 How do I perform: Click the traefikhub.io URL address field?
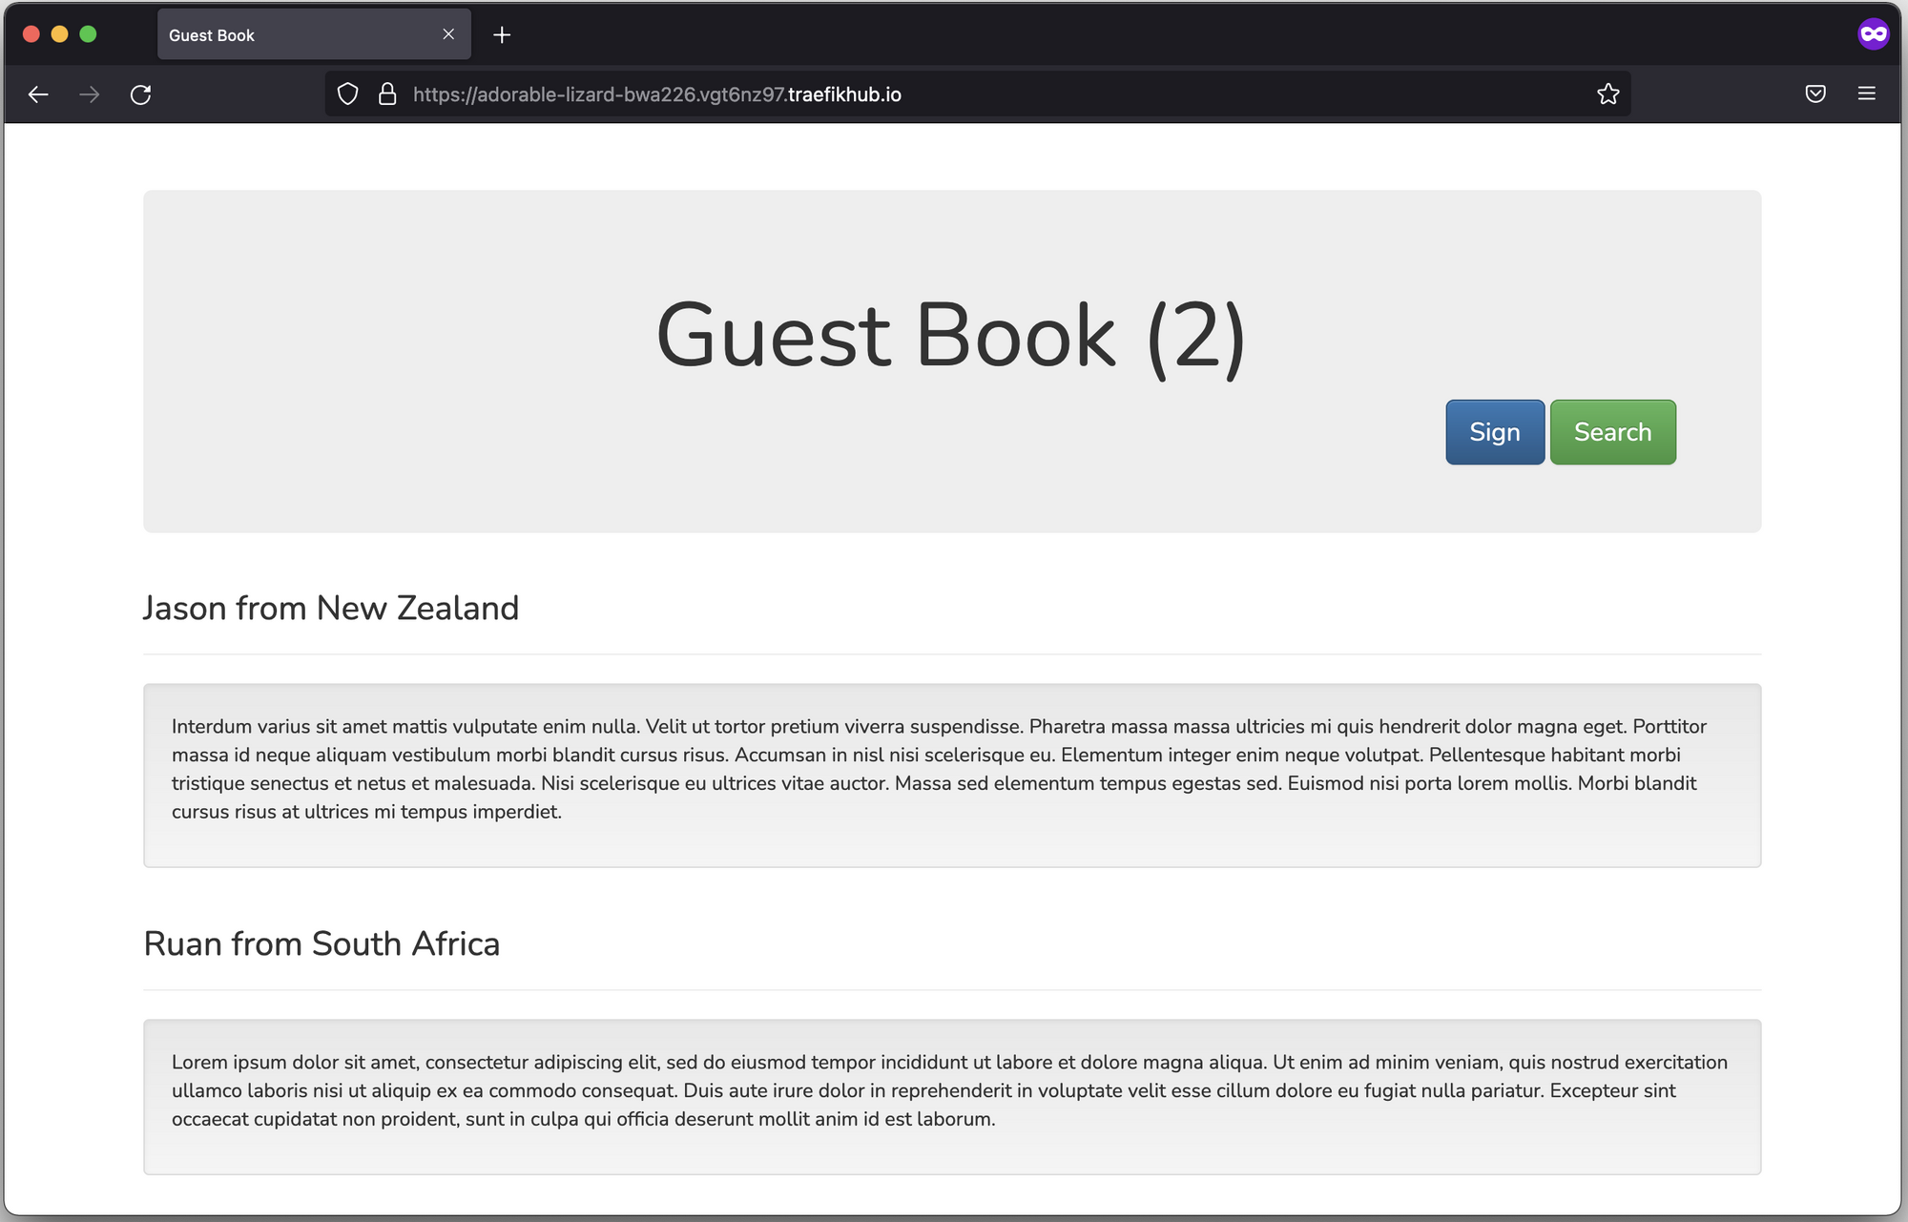954,94
